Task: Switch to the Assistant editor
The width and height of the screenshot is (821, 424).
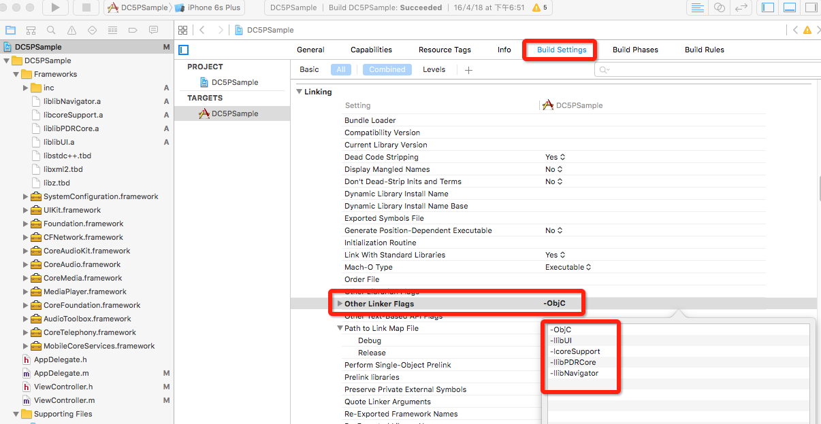Action: [720, 7]
